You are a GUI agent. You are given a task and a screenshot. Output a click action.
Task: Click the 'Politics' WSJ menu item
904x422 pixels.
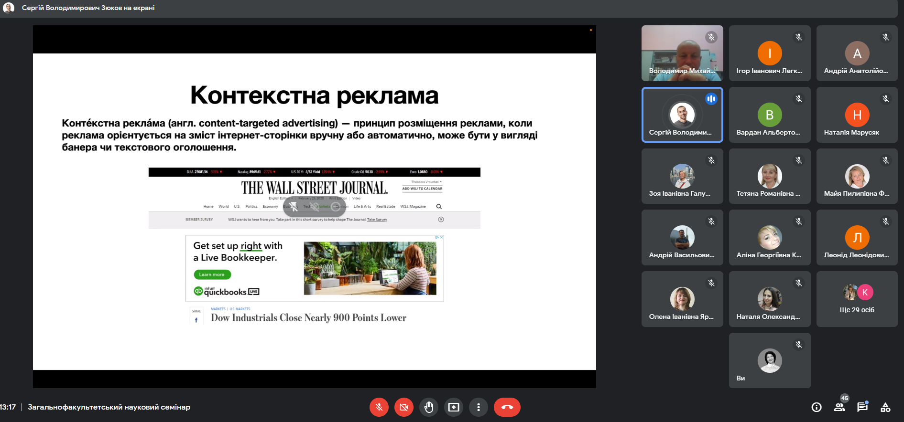251,207
